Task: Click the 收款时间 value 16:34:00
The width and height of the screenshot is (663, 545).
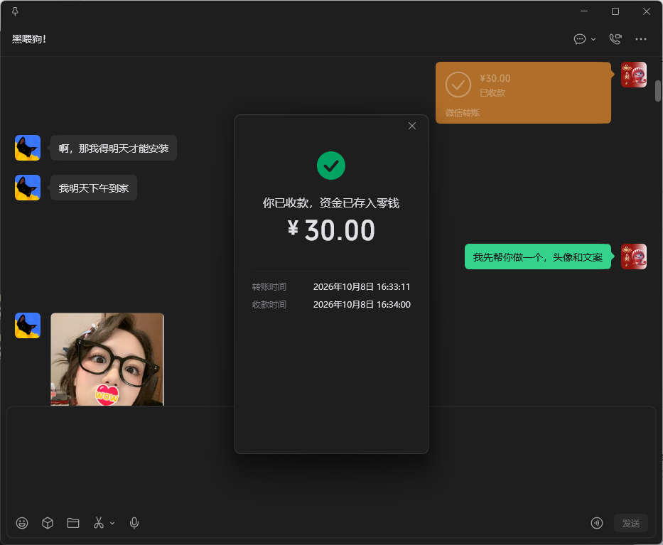Action: point(362,304)
